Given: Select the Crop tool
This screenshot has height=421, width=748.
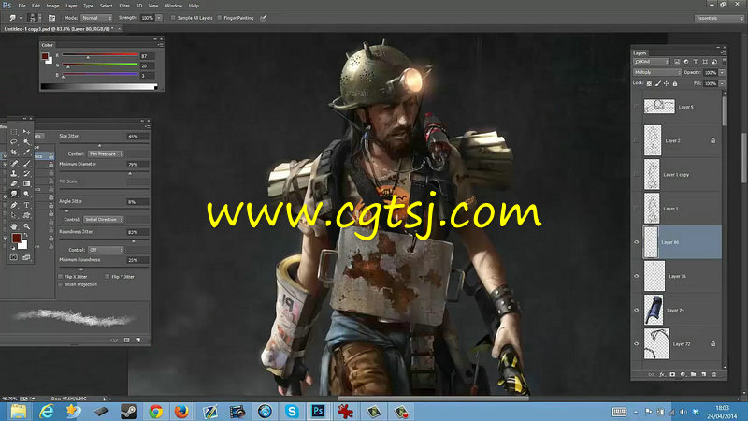Looking at the screenshot, I should point(14,152).
